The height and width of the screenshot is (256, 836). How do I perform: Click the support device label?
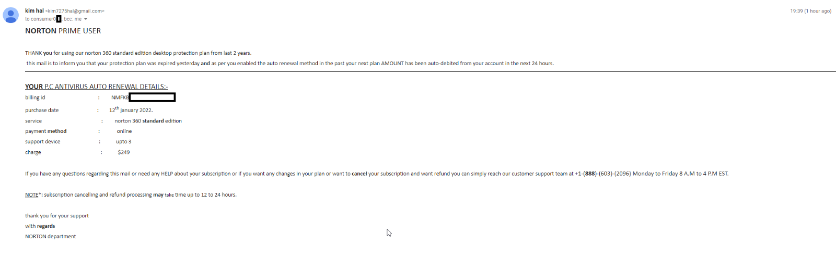coord(43,142)
